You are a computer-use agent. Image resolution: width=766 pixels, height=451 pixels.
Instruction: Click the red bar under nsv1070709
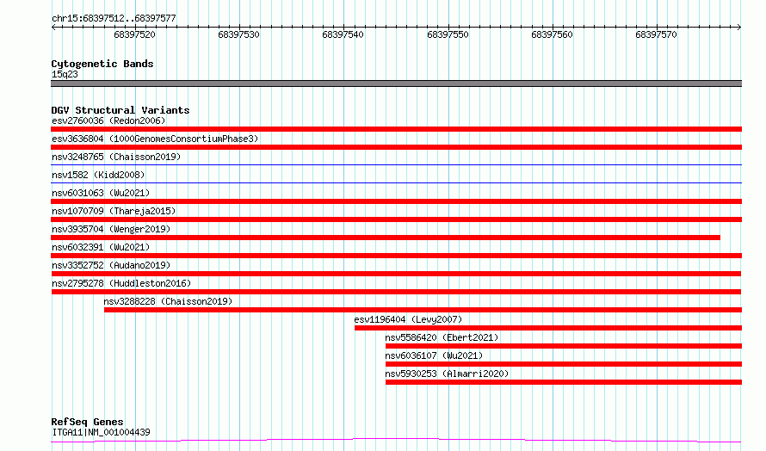(396, 219)
